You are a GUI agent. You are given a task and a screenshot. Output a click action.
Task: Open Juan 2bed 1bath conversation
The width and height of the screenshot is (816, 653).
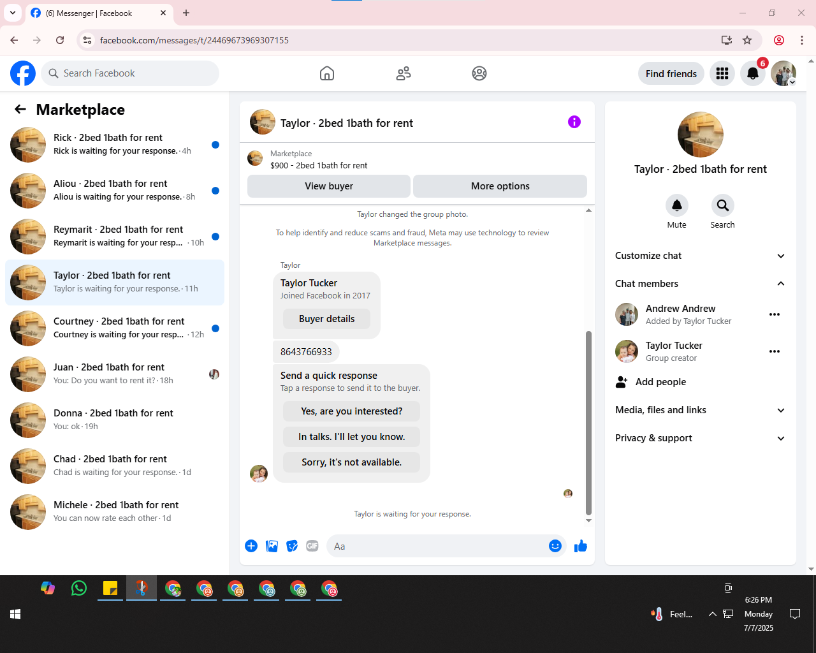click(x=115, y=374)
